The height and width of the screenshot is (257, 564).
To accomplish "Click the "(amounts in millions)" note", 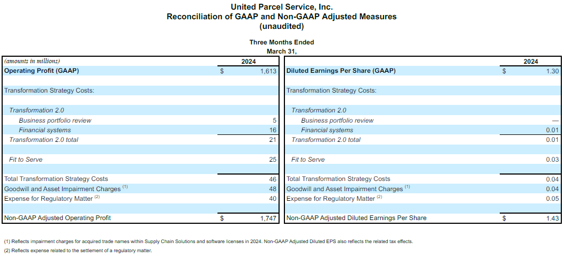I will 32,61.
